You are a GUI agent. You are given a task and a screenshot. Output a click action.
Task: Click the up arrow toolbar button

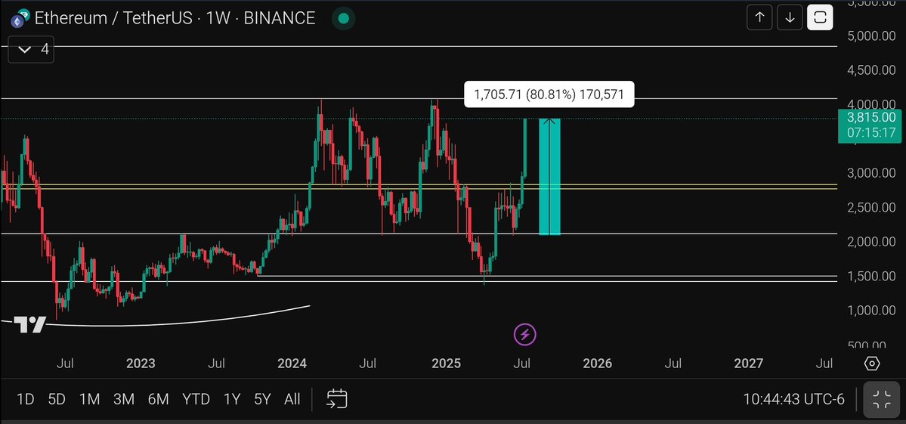(760, 18)
